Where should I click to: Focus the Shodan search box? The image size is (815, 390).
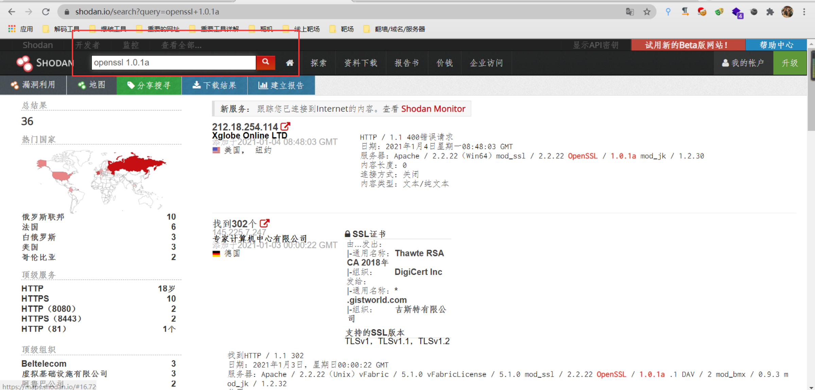point(173,63)
